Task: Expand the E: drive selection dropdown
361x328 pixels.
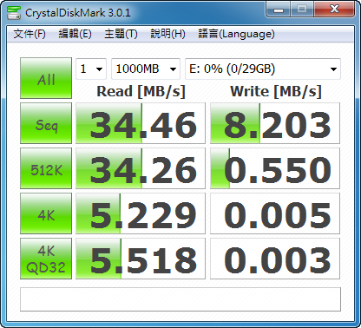Action: point(263,69)
